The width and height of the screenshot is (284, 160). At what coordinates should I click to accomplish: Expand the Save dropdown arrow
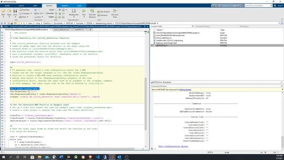[15, 17]
